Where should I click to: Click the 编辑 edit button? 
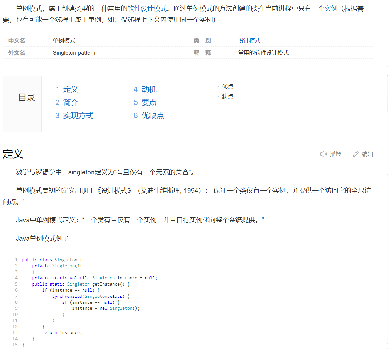coord(363,154)
